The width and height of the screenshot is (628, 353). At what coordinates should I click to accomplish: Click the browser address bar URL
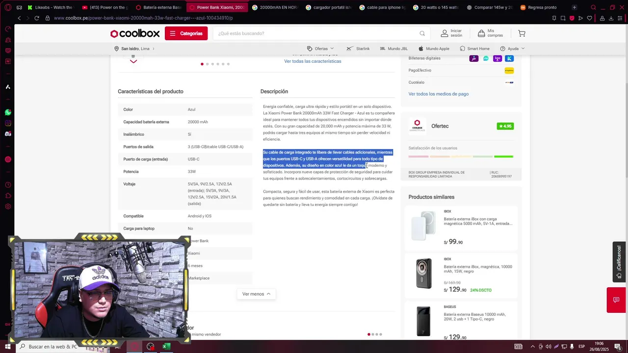[x=143, y=18]
